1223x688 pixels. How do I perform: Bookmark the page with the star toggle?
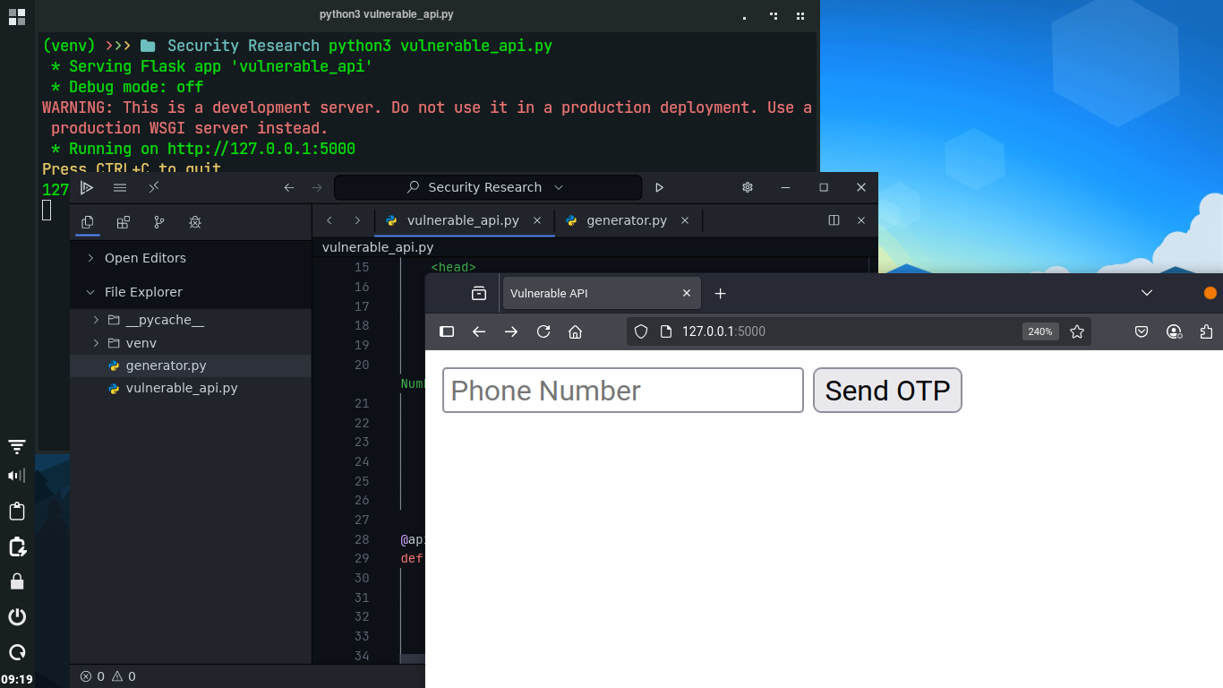1077,331
